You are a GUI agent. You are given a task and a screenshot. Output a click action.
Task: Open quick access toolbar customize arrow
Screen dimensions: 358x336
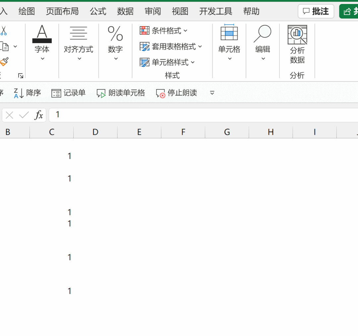tap(212, 93)
